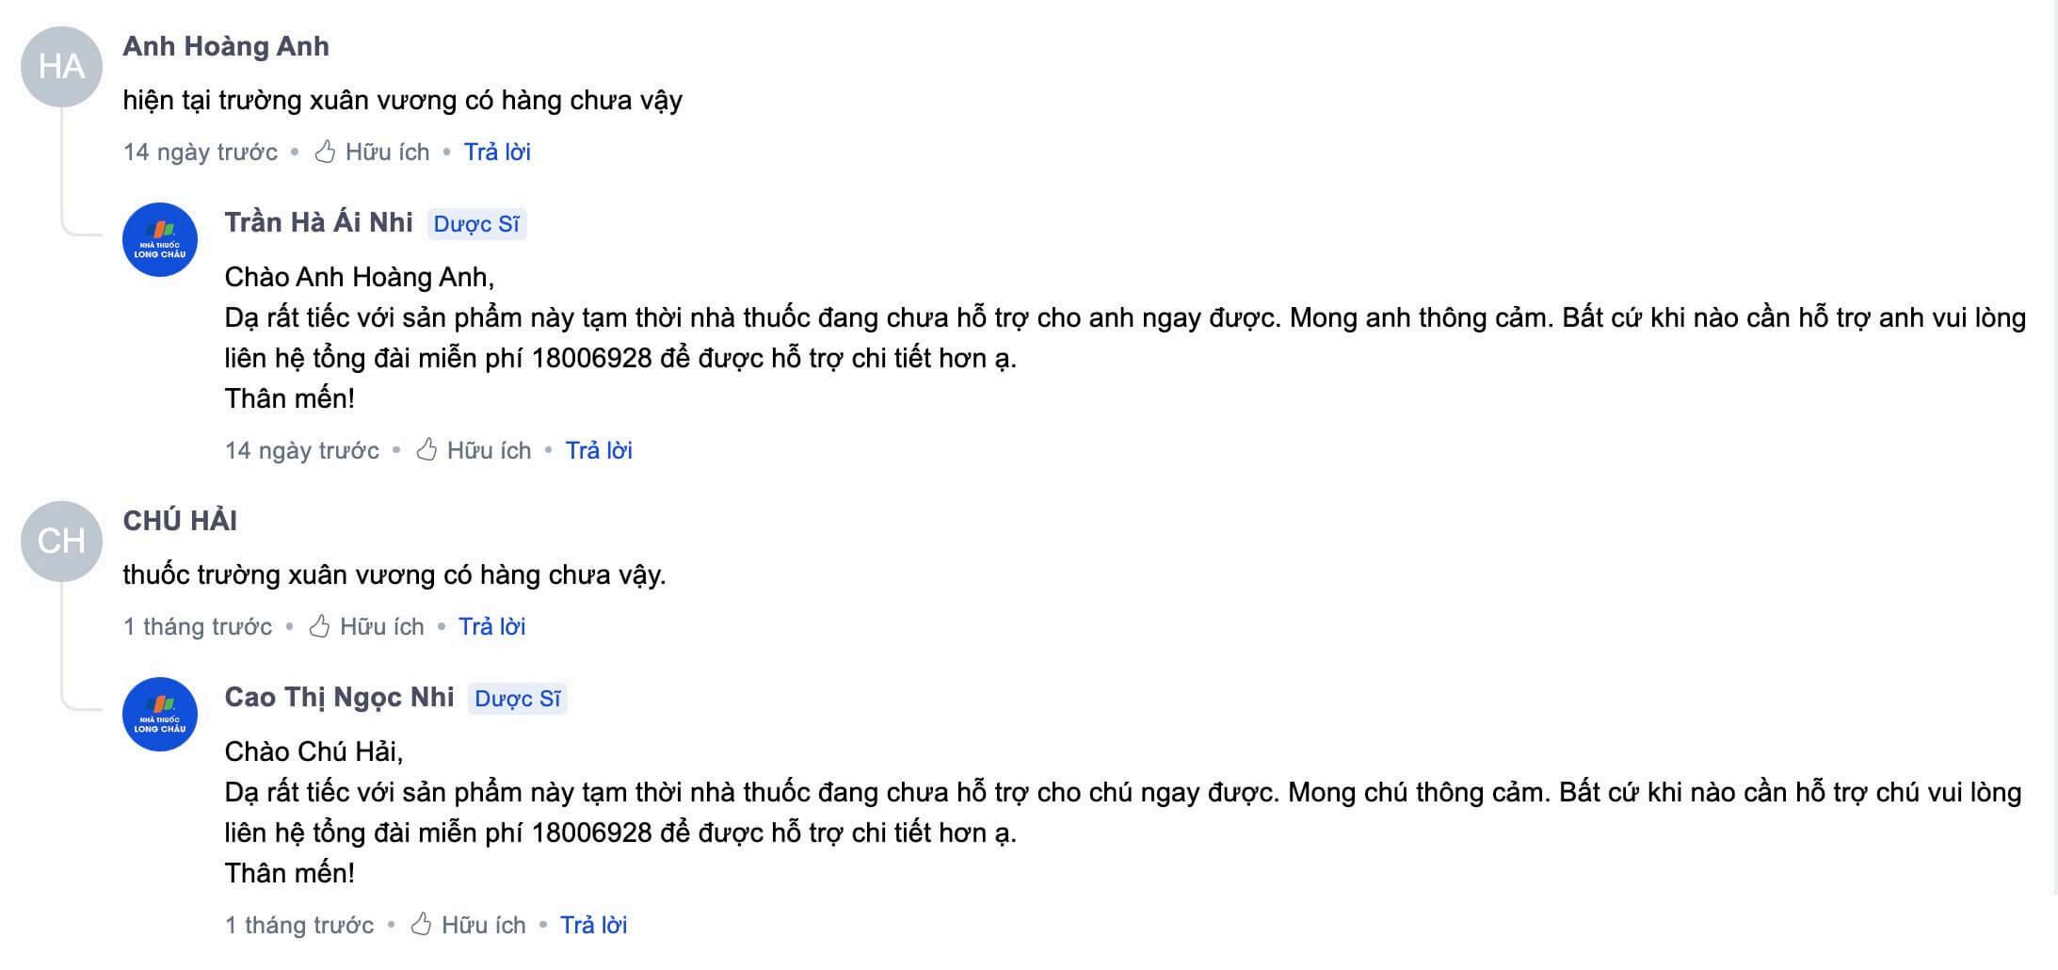Select the name Cao Thị Ngọc Nhi
The image size is (2058, 970).
(x=339, y=698)
